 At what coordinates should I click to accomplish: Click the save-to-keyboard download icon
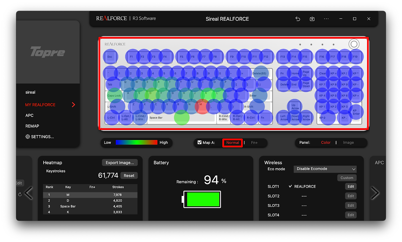pos(312,19)
